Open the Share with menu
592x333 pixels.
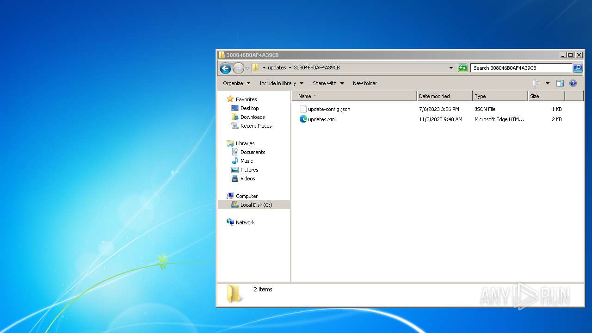328,83
